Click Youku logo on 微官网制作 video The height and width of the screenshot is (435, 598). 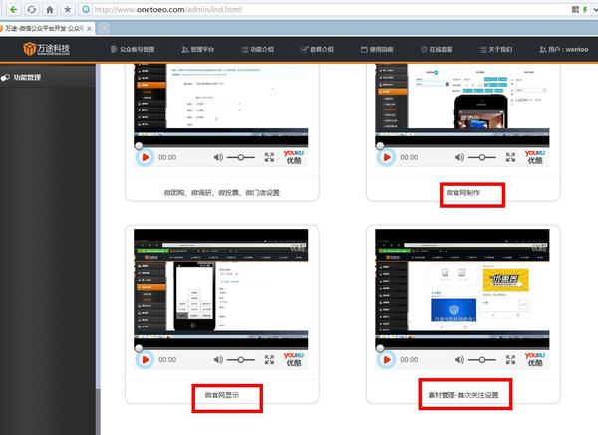pyautogui.click(x=534, y=157)
